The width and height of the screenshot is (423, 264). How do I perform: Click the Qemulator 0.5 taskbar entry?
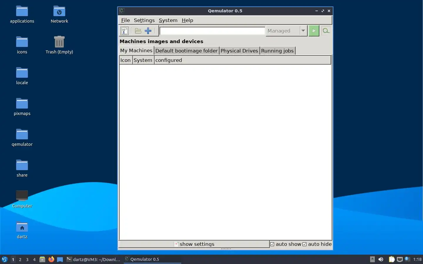[152, 259]
